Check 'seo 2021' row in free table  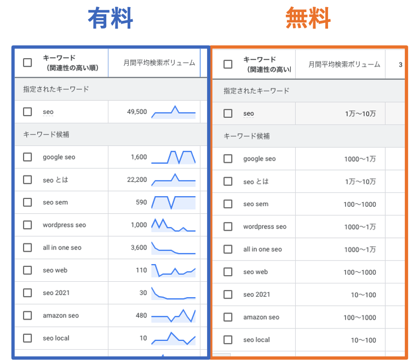click(x=228, y=294)
